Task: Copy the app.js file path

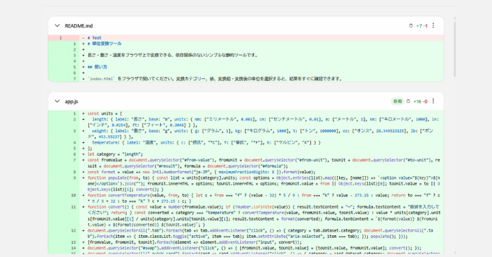Action: coord(408,101)
